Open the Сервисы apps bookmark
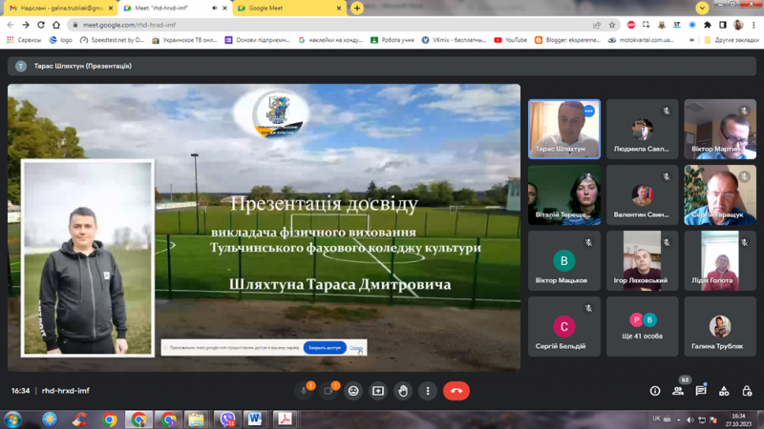The width and height of the screenshot is (764, 429). click(24, 40)
